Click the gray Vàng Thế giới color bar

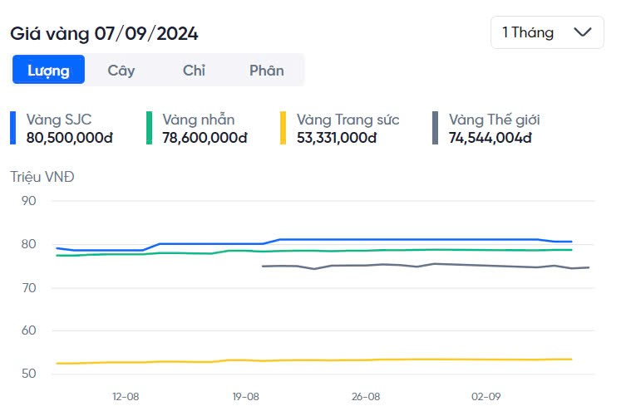pos(435,128)
